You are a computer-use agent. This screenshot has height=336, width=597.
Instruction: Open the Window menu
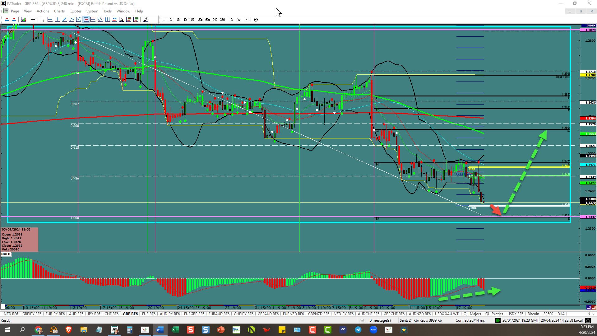[123, 11]
